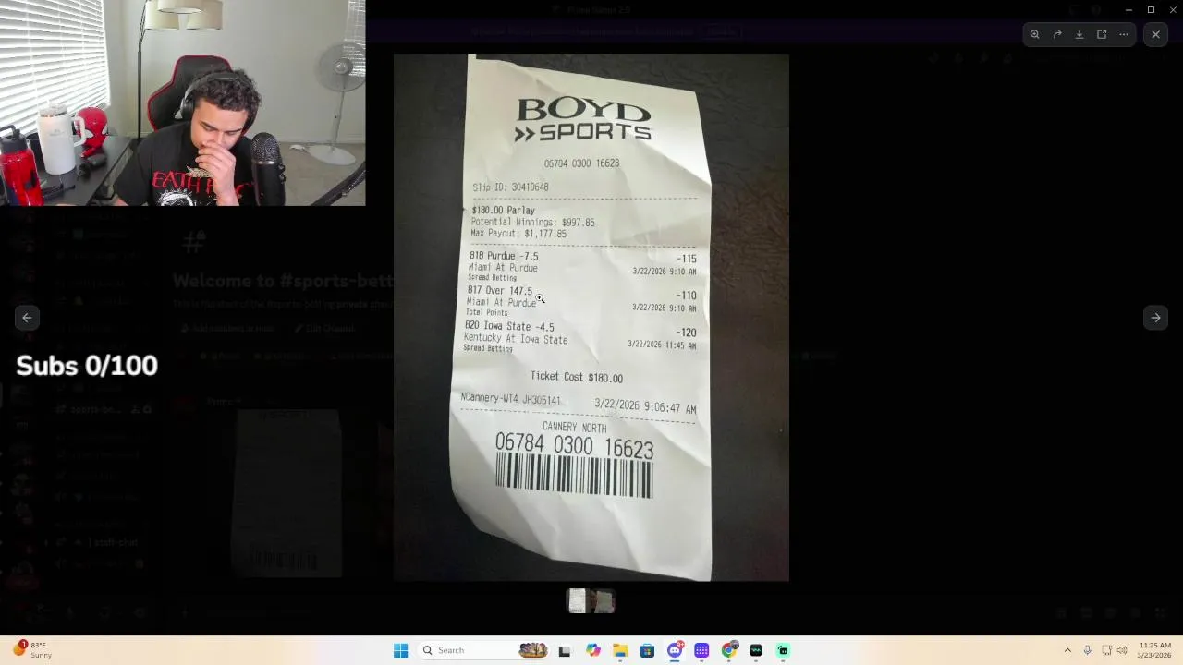The image size is (1183, 665).
Task: Open the purple grid app in taskbar
Action: 701,650
